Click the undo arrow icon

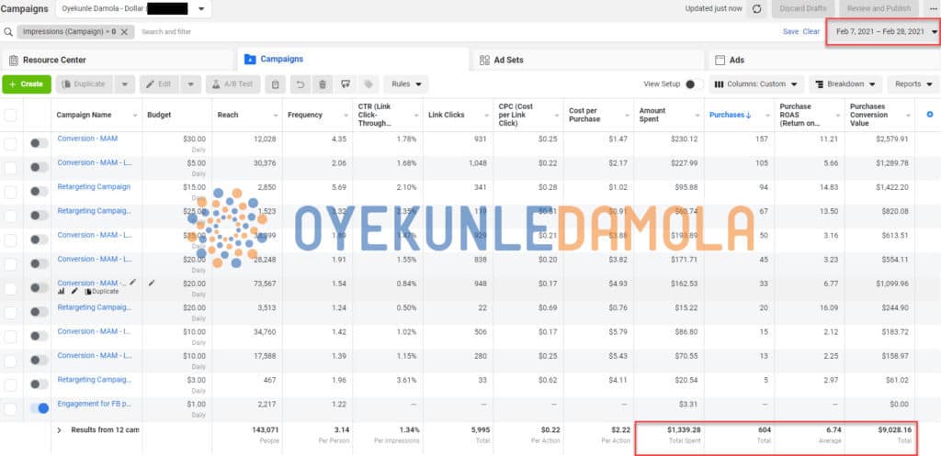[300, 84]
